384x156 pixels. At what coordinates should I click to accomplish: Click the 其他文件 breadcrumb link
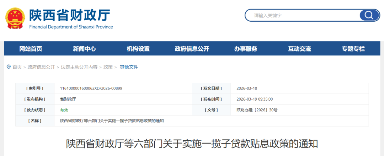pos(129,67)
